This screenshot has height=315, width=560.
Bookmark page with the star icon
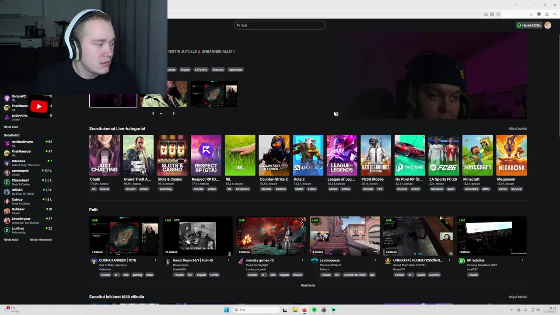pos(498,14)
